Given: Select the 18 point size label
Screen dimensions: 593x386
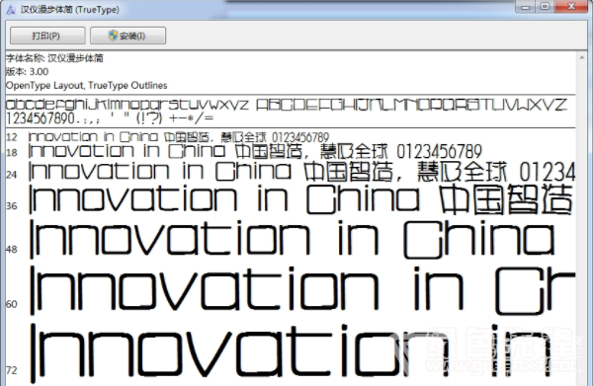Looking at the screenshot, I should pos(12,153).
